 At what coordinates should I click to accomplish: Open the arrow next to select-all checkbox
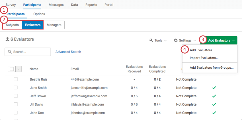(x=19, y=69)
